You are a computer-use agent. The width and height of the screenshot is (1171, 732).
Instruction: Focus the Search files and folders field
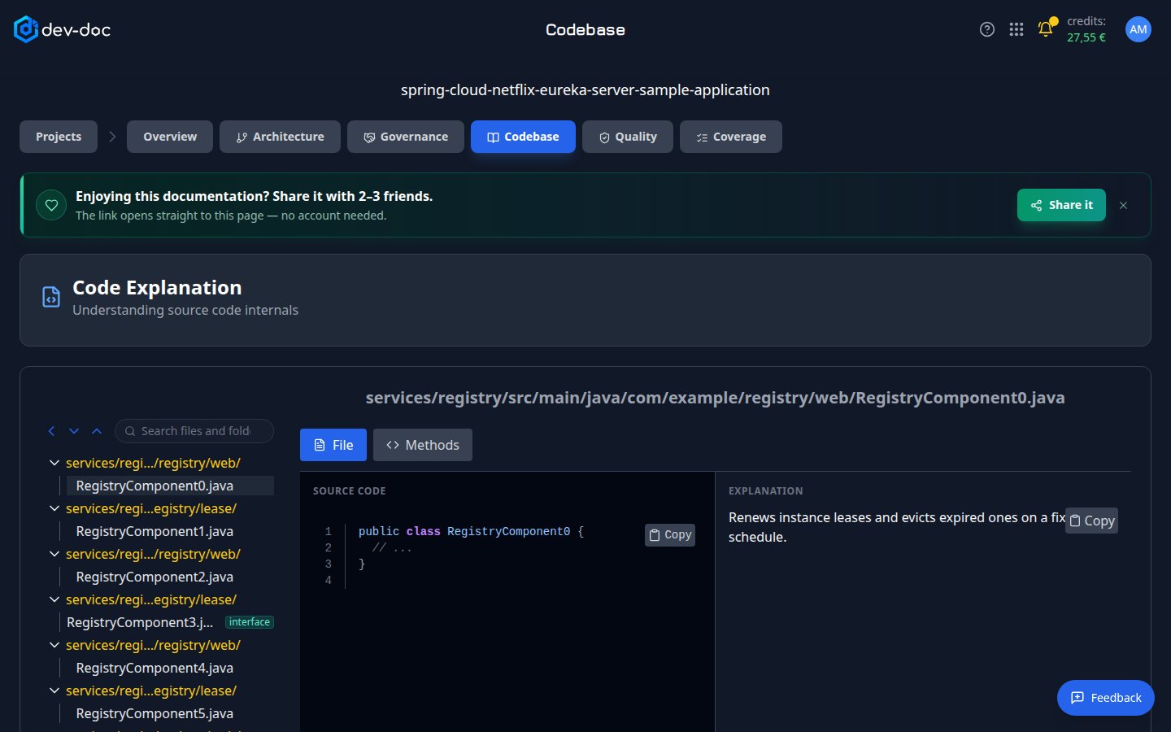click(194, 431)
